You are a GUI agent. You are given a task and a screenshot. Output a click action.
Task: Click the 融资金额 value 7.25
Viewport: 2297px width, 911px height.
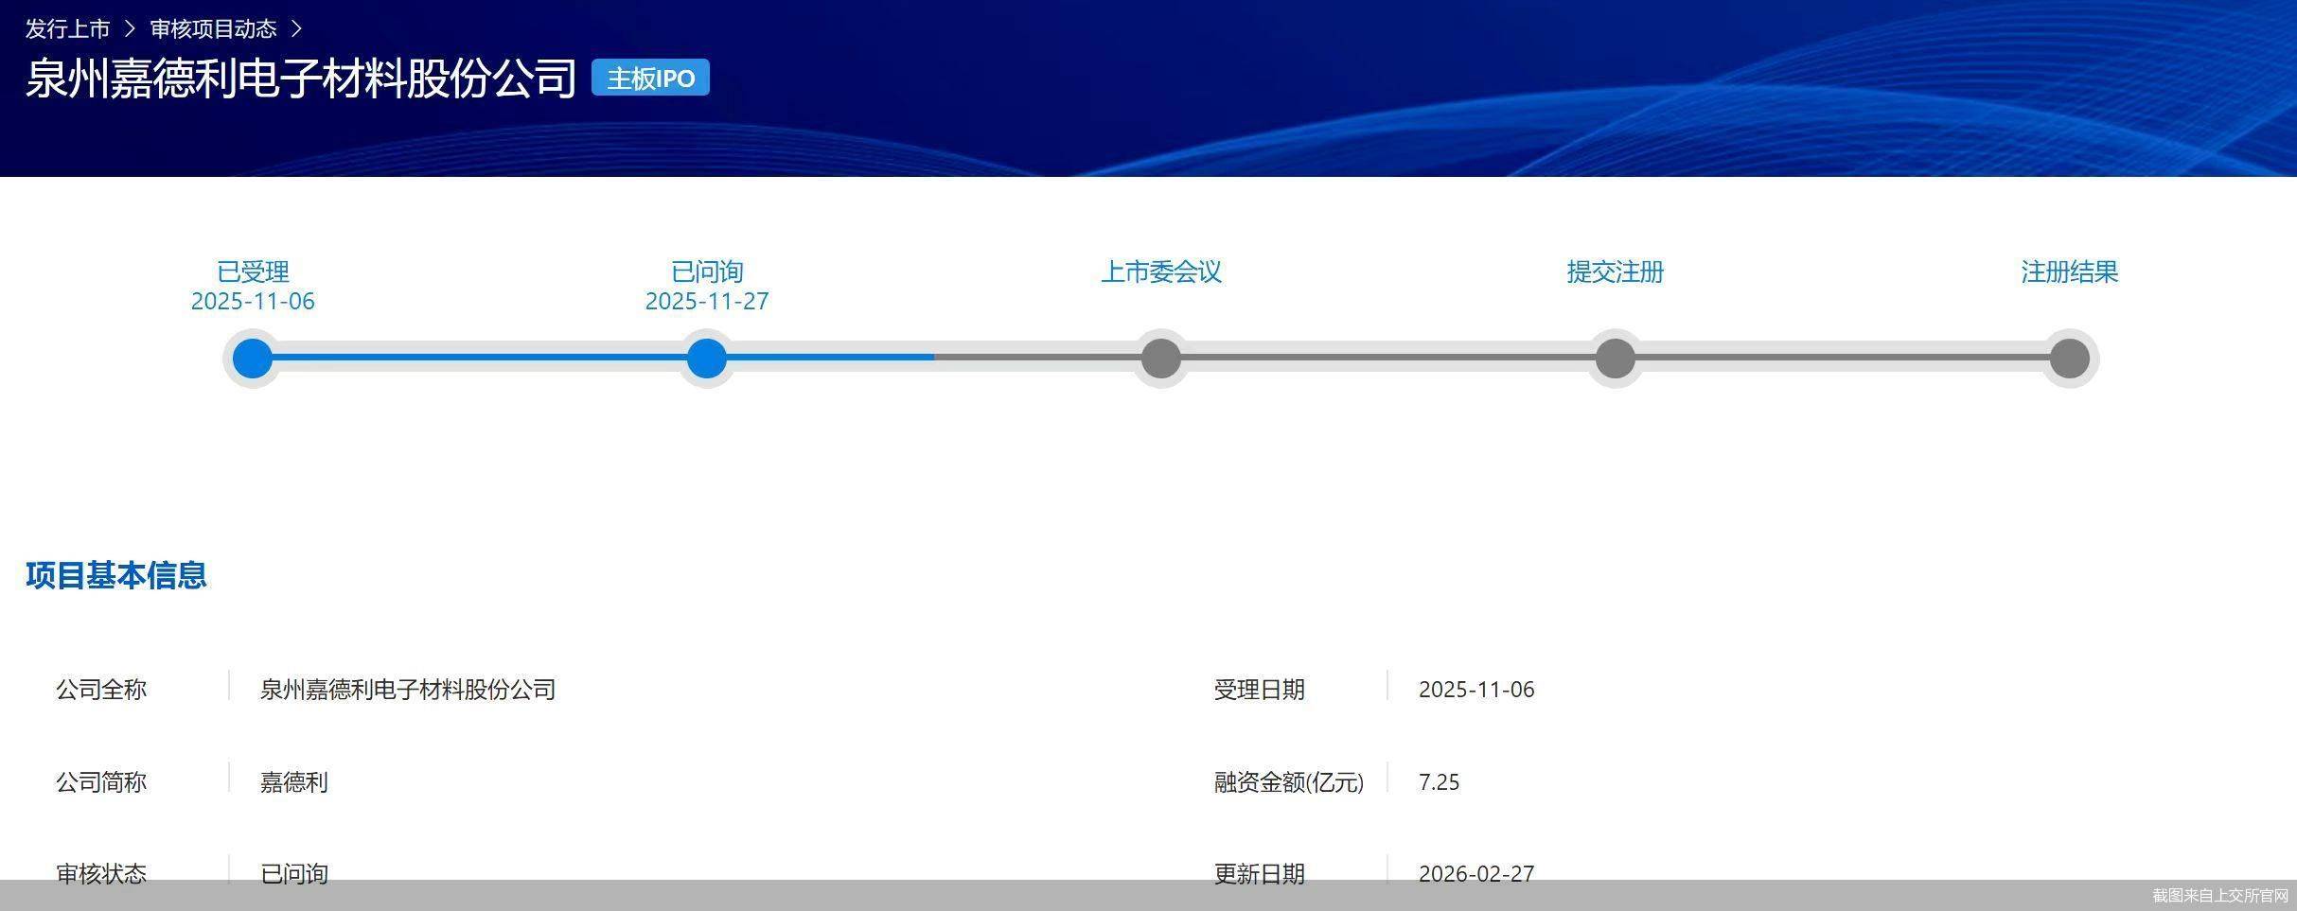coord(1439,782)
